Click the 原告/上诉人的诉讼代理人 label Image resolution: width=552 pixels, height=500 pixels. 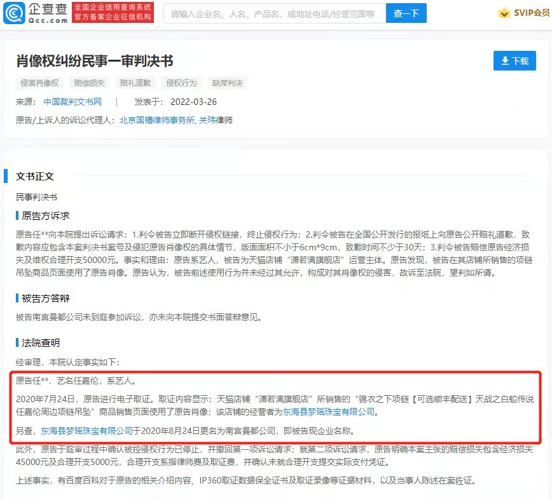click(66, 120)
